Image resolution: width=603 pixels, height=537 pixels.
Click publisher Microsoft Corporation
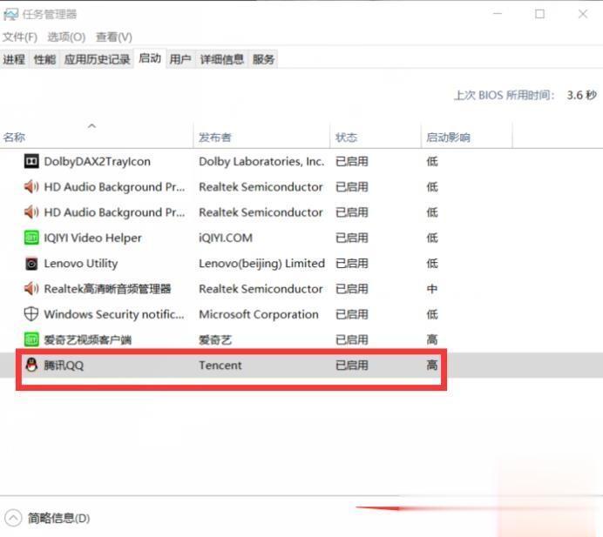coord(259,314)
